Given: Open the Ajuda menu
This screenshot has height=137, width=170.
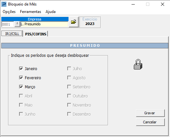Looking at the screenshot, I should (50, 12).
